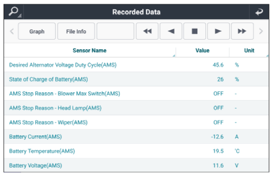
Task: Select the Battery Voltage(AMS) row
Action: (x=35, y=165)
